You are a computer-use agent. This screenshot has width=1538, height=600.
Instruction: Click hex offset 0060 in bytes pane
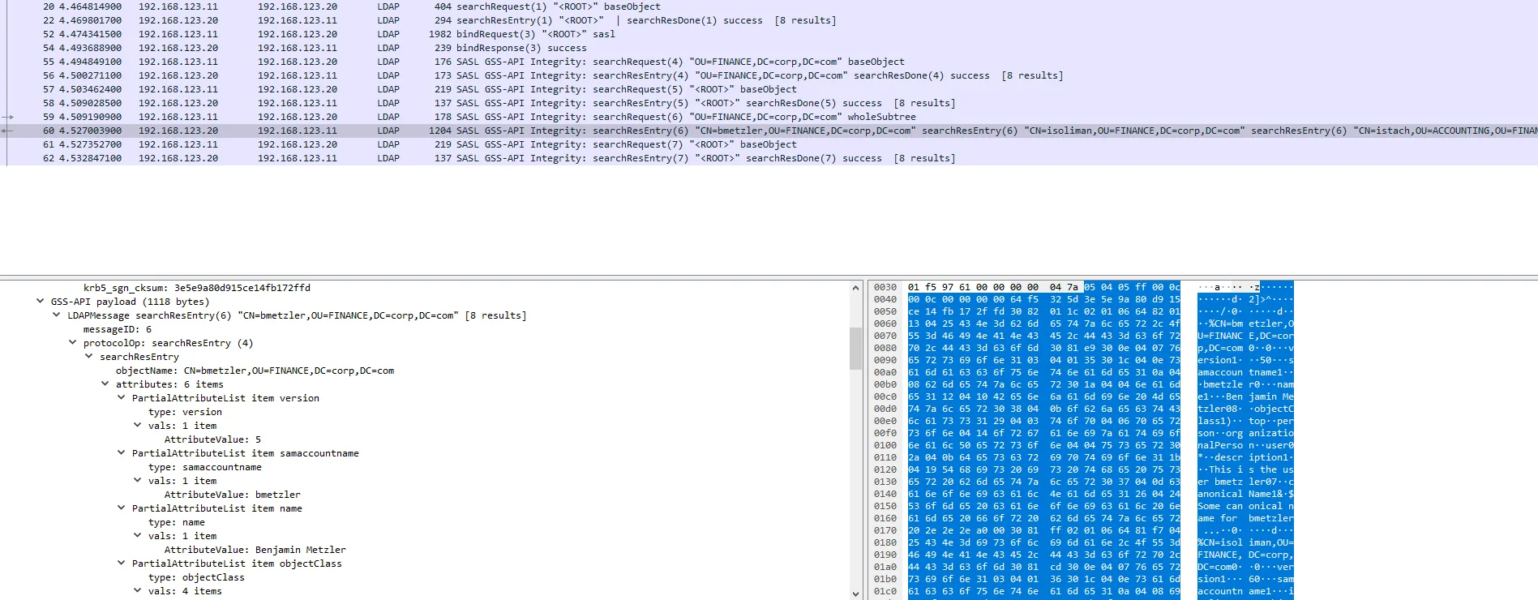pos(885,324)
